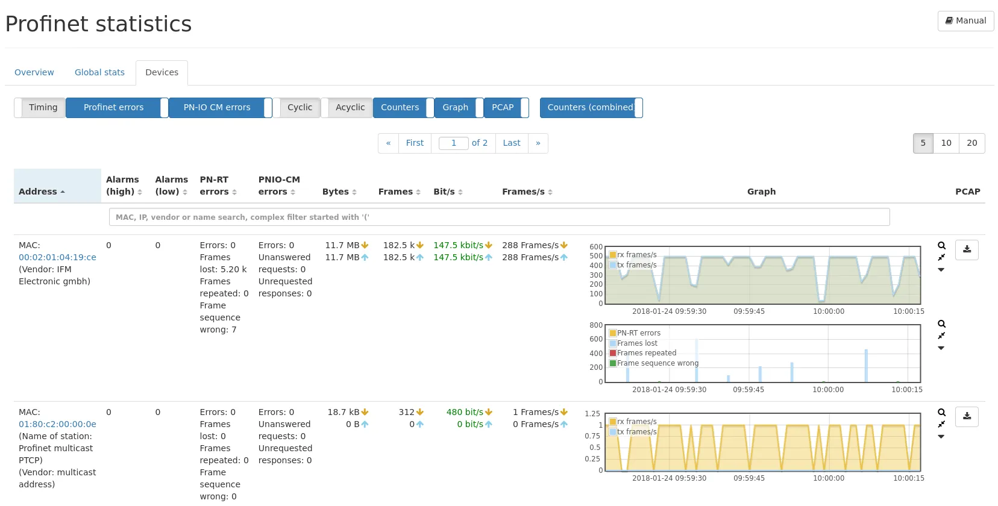
Task: Open the Manual button
Action: pyautogui.click(x=965, y=20)
